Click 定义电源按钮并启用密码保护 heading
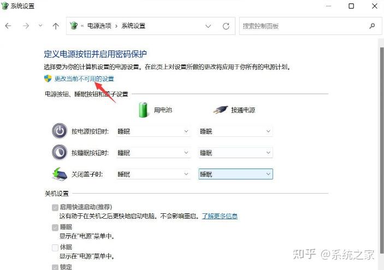 (x=95, y=54)
